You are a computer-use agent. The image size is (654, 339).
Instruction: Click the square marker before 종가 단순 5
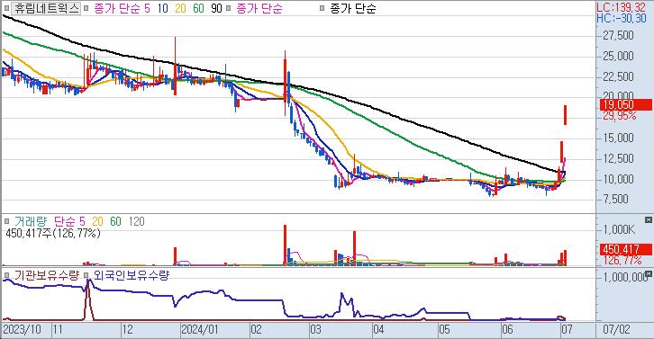point(86,8)
